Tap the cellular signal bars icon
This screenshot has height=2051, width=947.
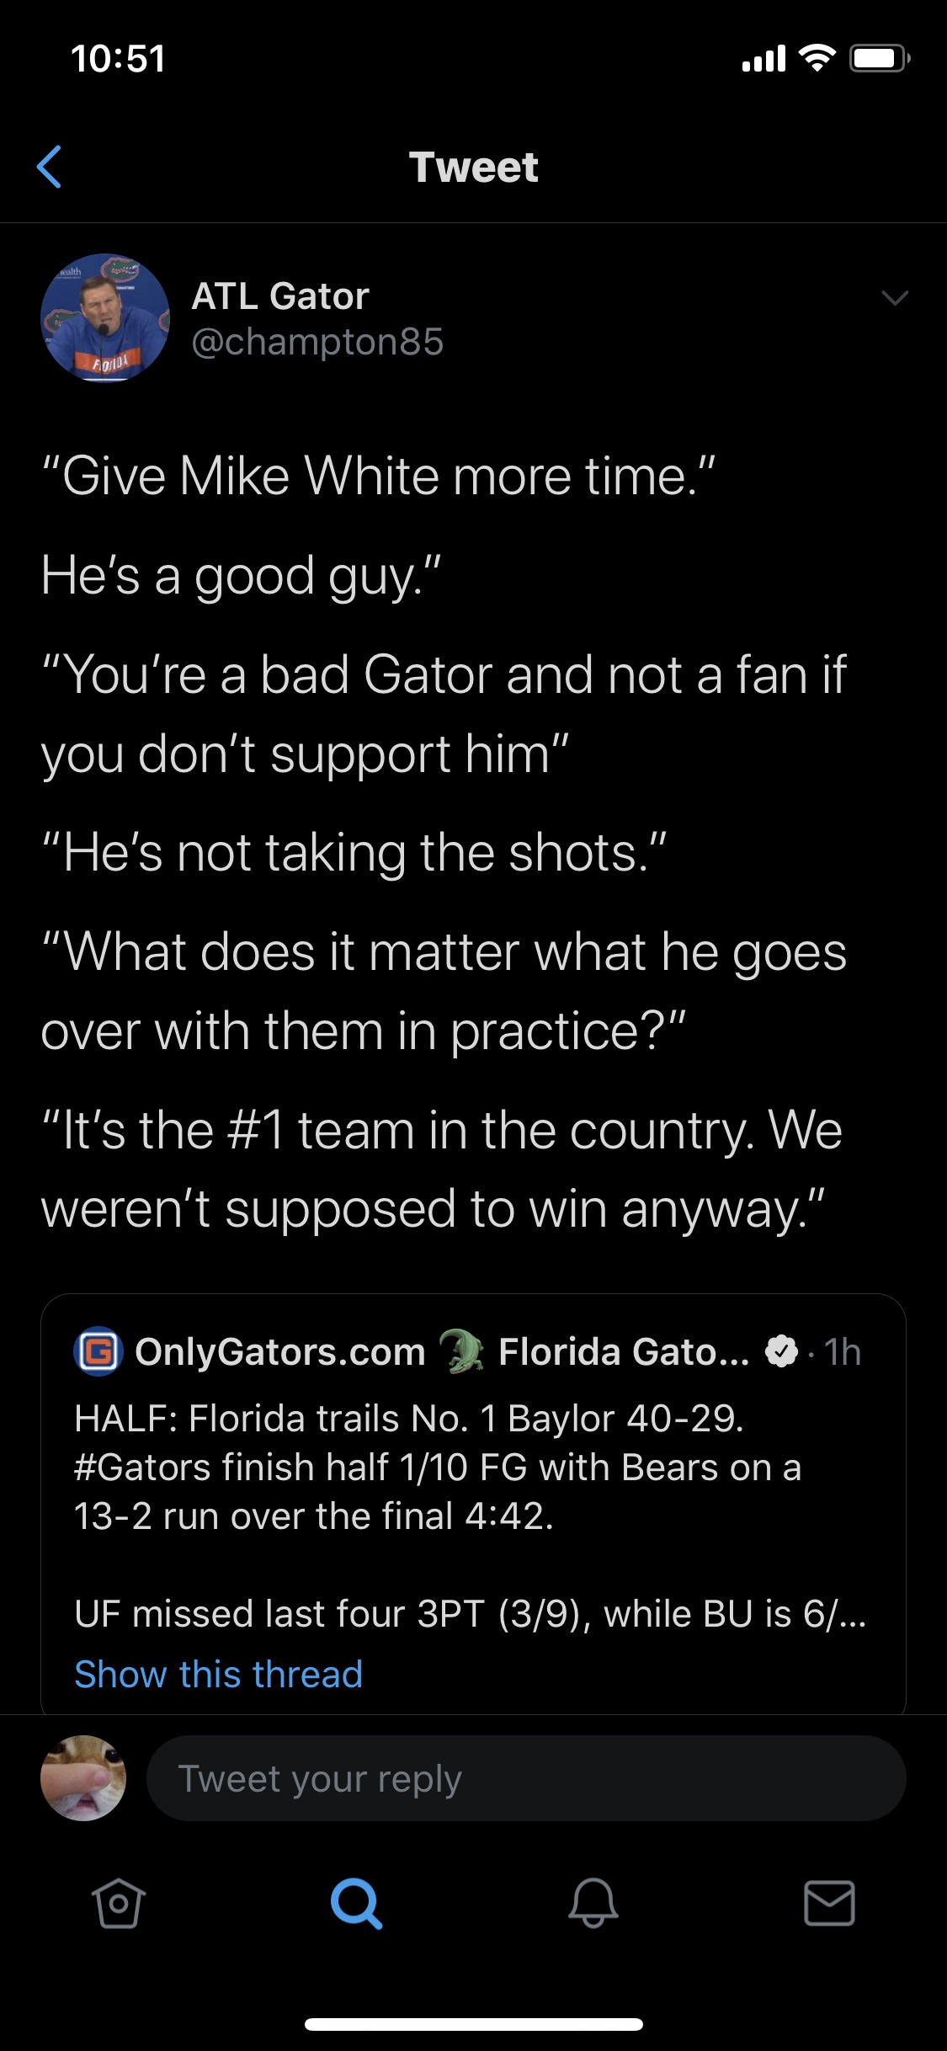[x=763, y=58]
